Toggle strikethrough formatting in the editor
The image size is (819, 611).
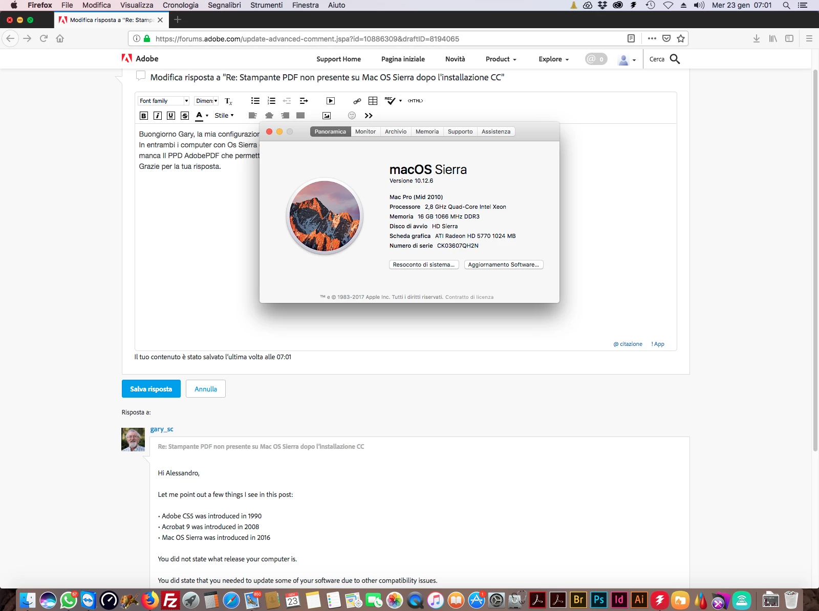(185, 116)
